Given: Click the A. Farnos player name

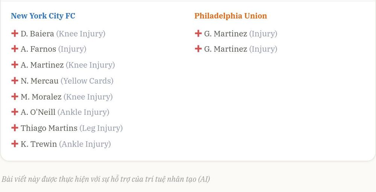Looking at the screenshot, I should click(x=38, y=49).
